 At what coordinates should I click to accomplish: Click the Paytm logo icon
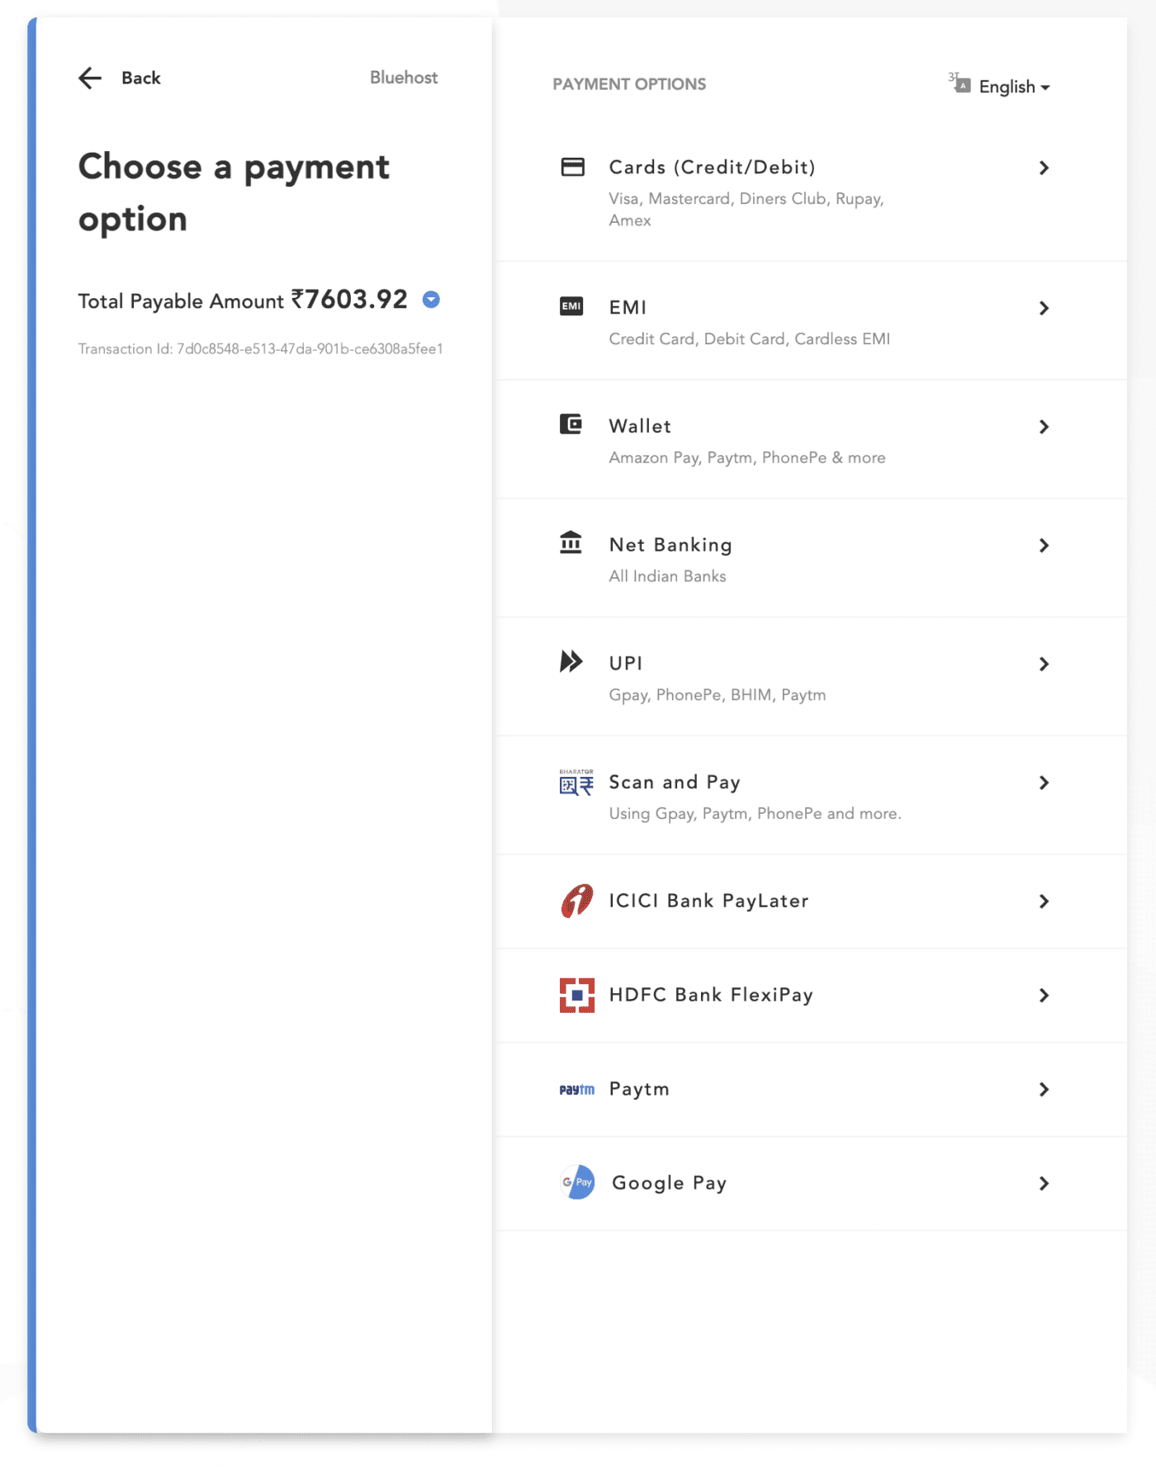(576, 1090)
